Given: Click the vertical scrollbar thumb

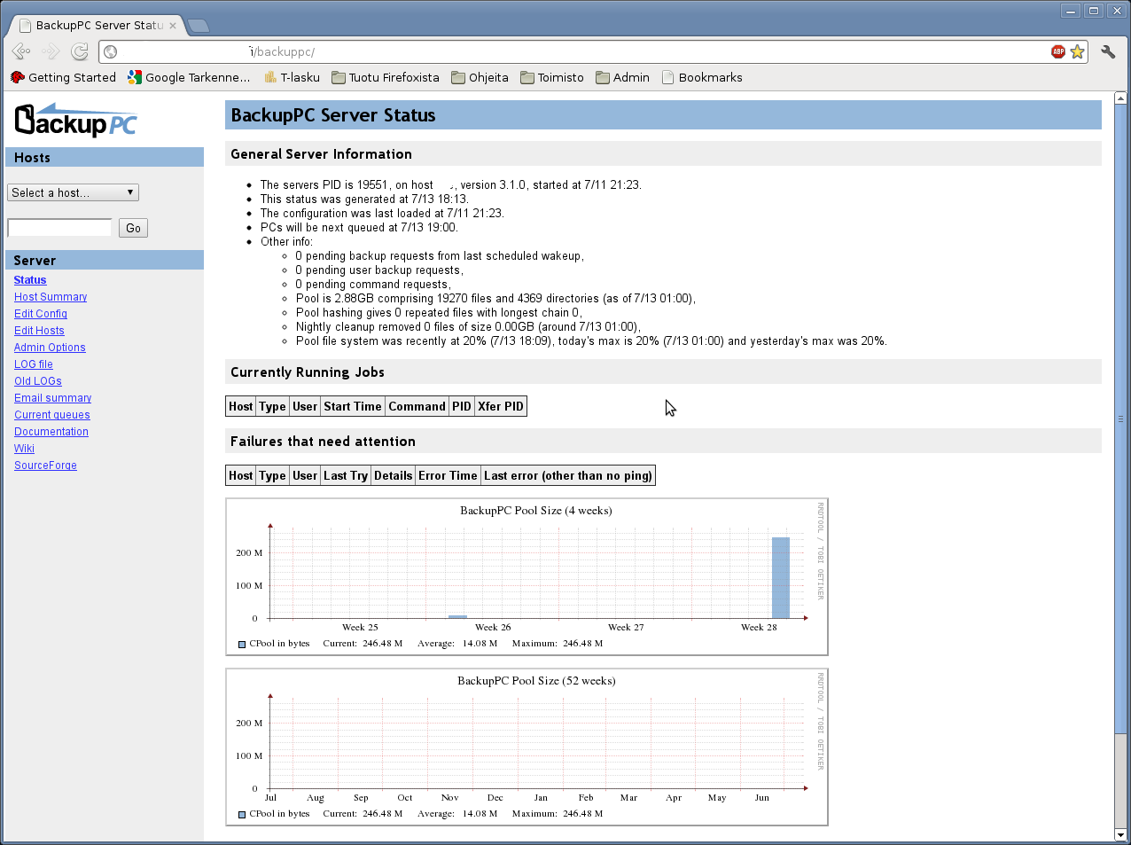Looking at the screenshot, I should coord(1120,419).
